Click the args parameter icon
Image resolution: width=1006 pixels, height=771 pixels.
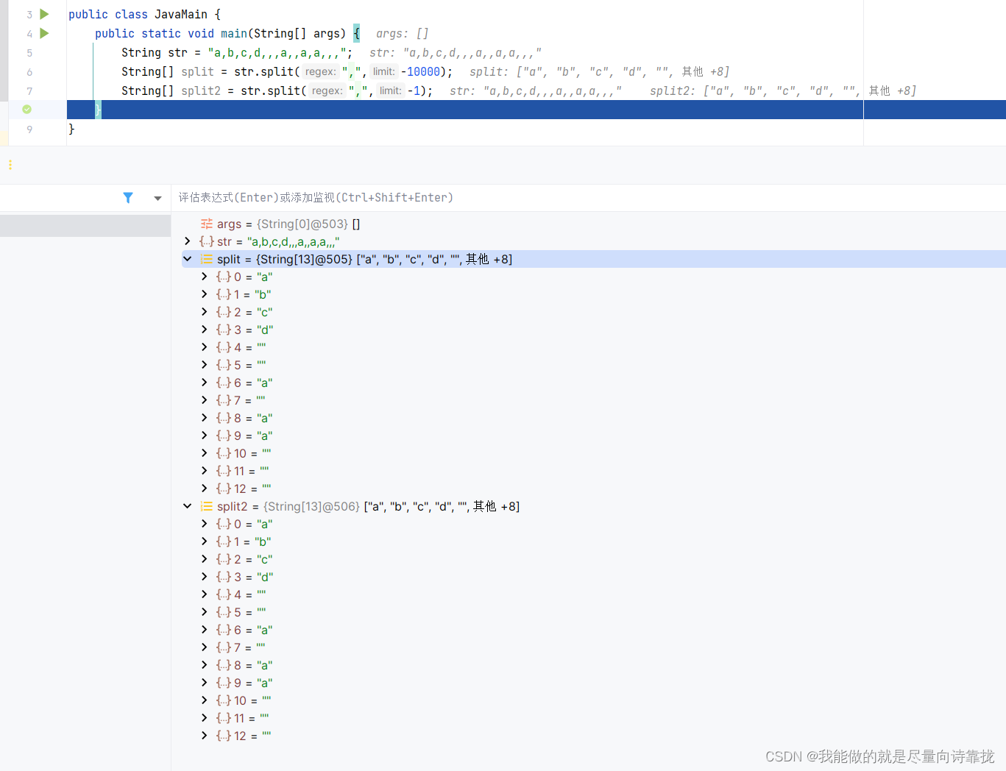tap(207, 224)
